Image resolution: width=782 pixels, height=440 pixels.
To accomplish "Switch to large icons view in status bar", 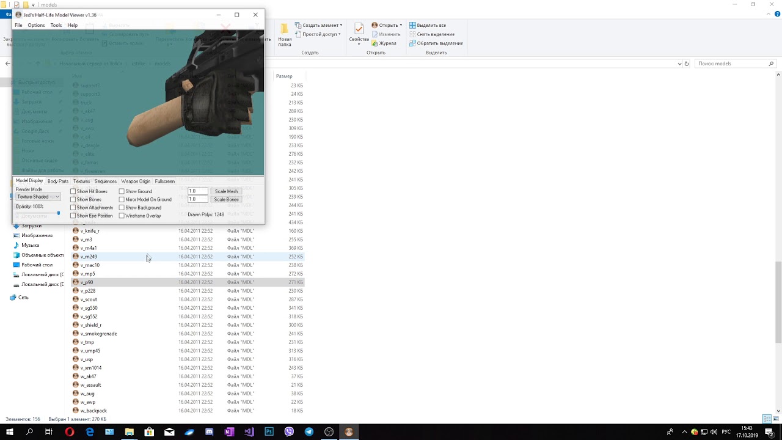I will click(x=775, y=419).
